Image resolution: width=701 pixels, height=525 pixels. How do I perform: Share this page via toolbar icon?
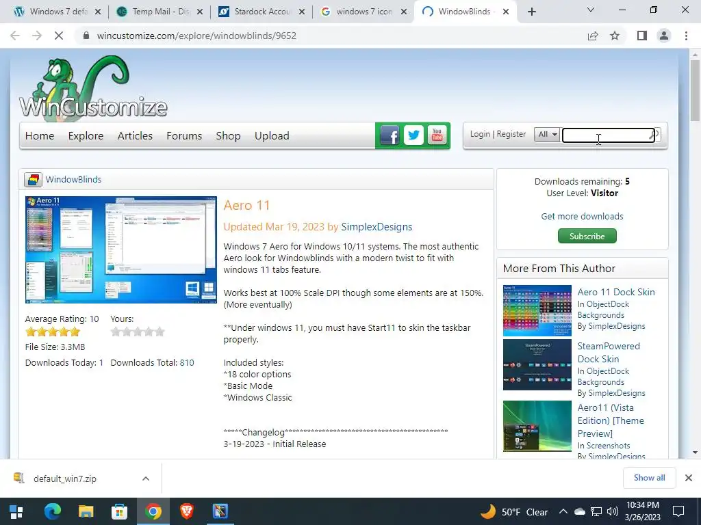click(593, 36)
